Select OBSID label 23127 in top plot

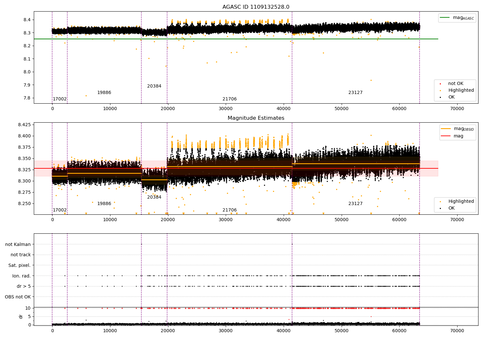(355, 93)
